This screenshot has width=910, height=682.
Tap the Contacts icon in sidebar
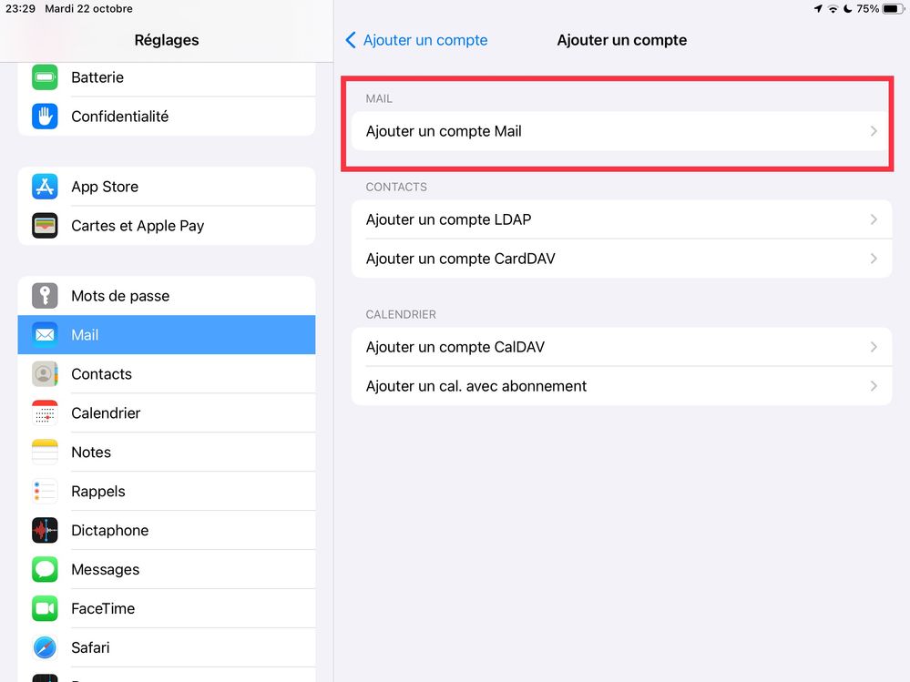(x=45, y=374)
